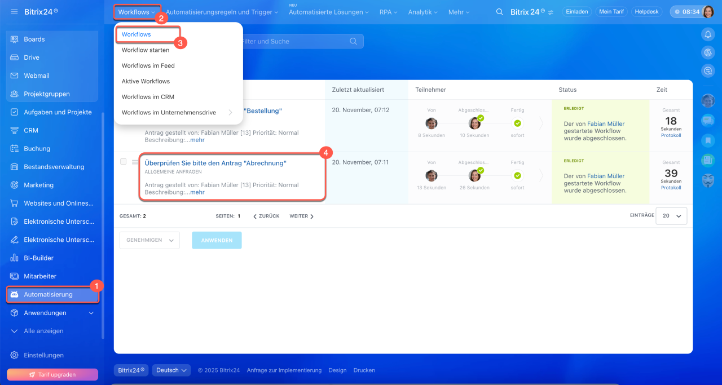The height and width of the screenshot is (385, 722).
Task: Open Protokoll link for the 18 seconds workflow
Action: [671, 135]
